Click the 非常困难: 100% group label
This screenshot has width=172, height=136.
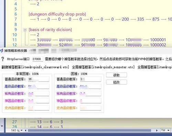[x=27, y=74]
